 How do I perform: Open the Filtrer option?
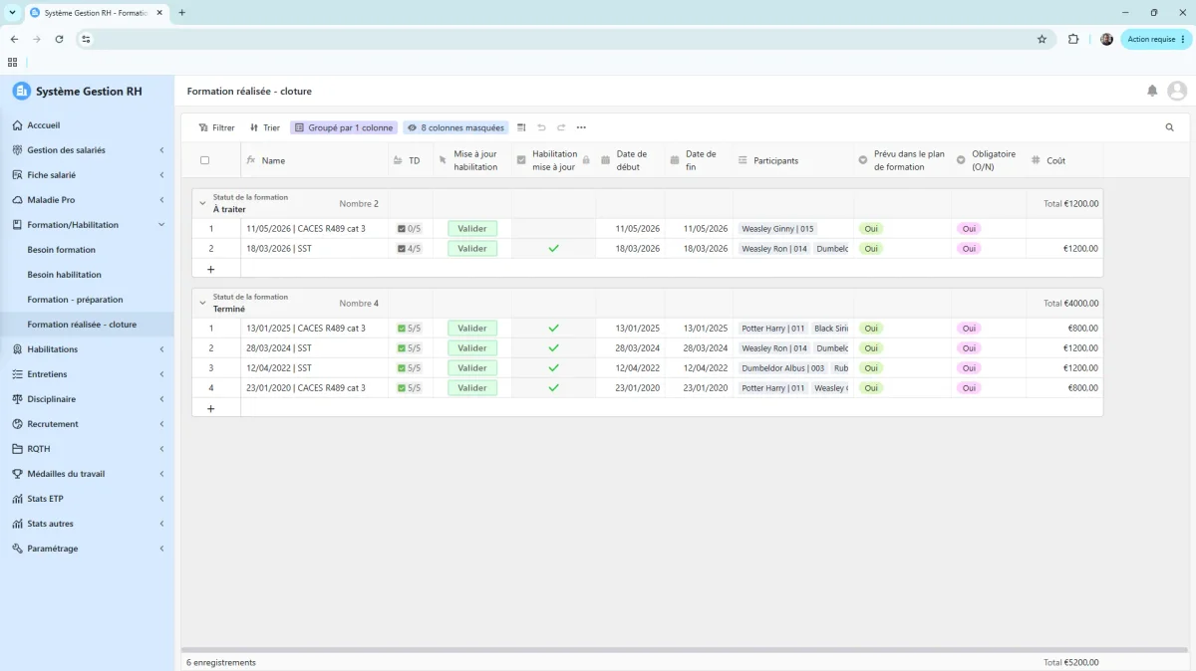pyautogui.click(x=216, y=127)
